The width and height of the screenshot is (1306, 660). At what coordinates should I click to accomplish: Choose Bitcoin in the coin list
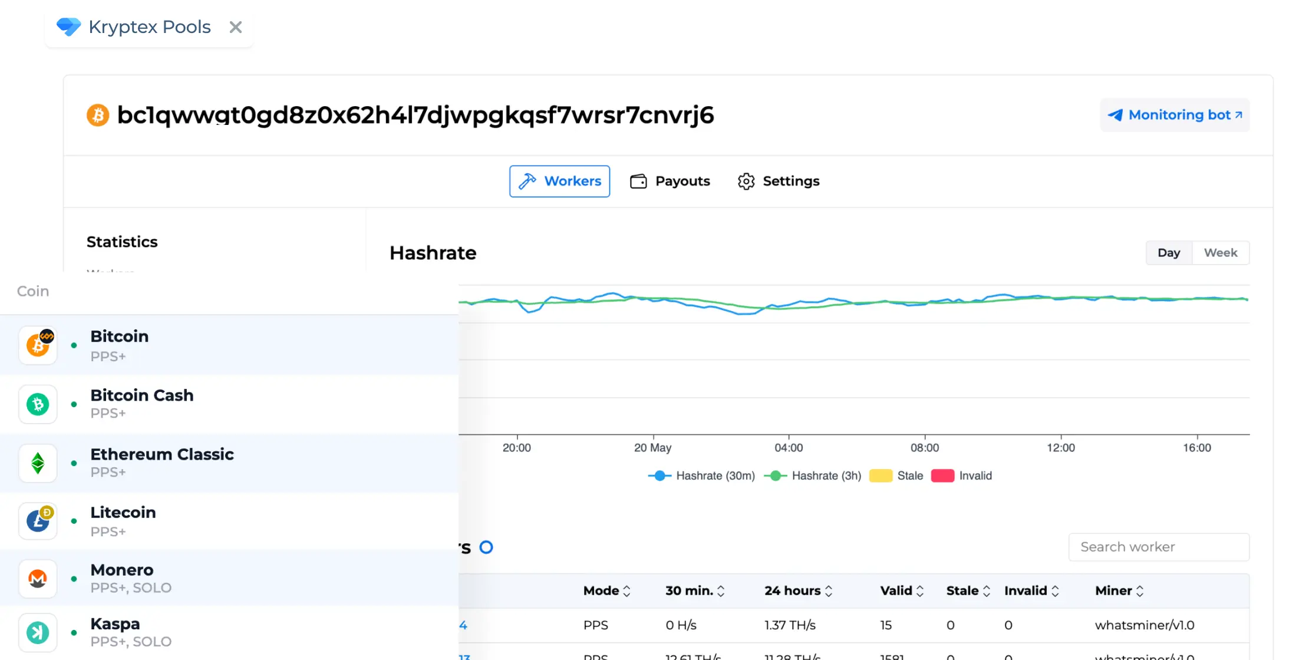click(x=229, y=345)
